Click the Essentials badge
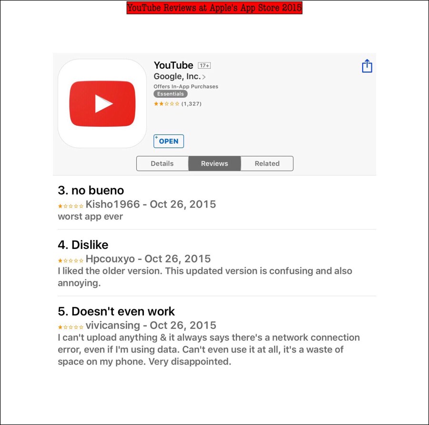429x425 pixels. [x=171, y=94]
